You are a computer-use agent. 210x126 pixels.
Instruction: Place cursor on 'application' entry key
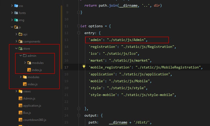[x=102, y=74]
